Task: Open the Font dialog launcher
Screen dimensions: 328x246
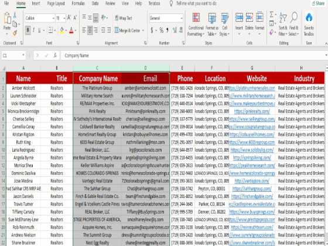Action: [x=78, y=43]
